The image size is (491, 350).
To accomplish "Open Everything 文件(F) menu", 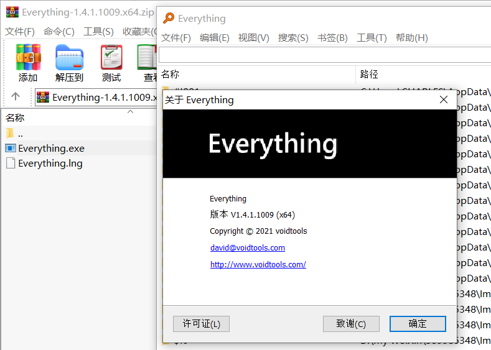I will (176, 38).
